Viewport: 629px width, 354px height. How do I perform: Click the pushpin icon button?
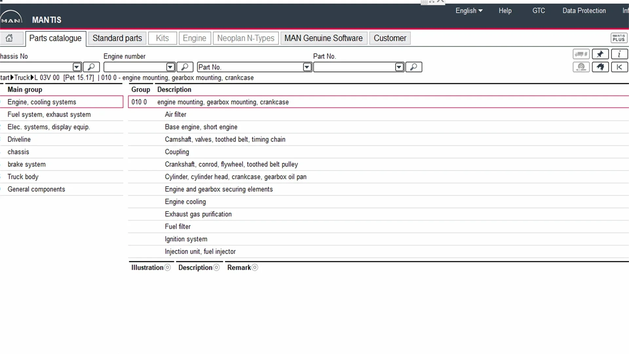click(600, 54)
